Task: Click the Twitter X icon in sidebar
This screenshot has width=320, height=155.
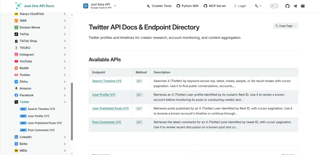Action: tap(16, 102)
